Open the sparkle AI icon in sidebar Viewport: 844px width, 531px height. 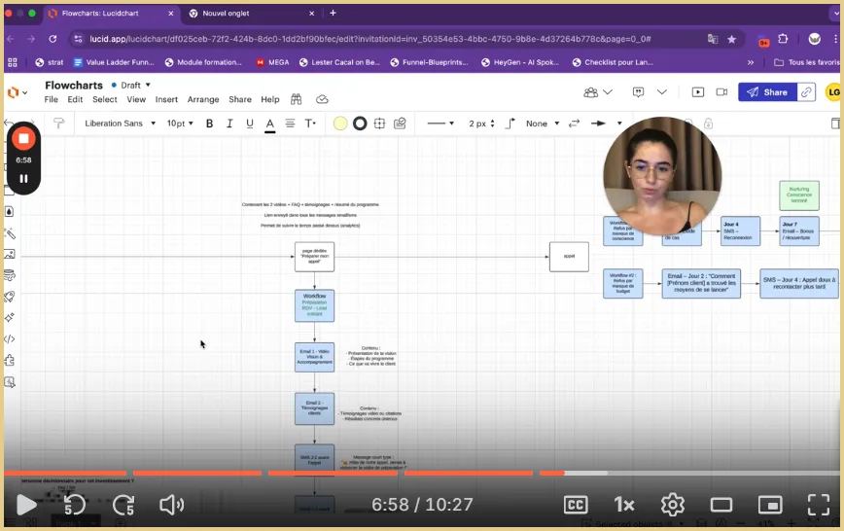9,318
